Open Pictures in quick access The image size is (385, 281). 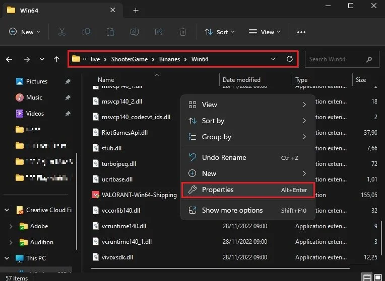[x=37, y=81]
